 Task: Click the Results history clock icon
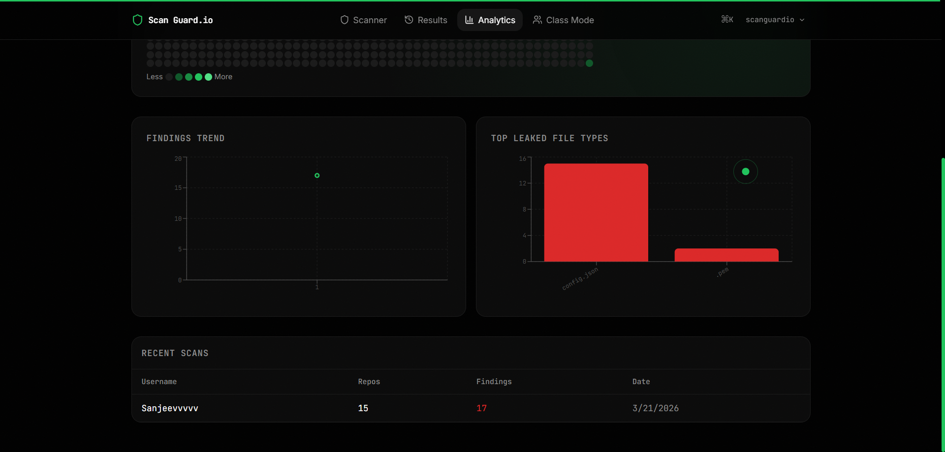[x=409, y=20]
